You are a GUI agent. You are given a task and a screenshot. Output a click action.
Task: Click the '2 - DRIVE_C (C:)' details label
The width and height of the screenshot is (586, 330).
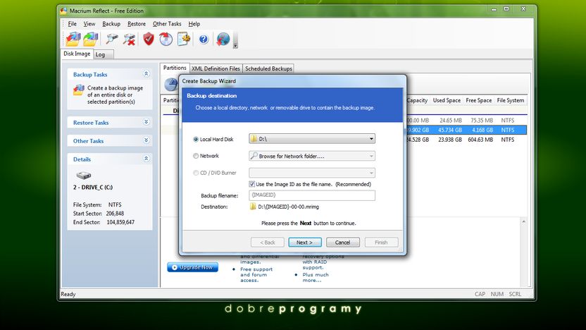(x=93, y=187)
